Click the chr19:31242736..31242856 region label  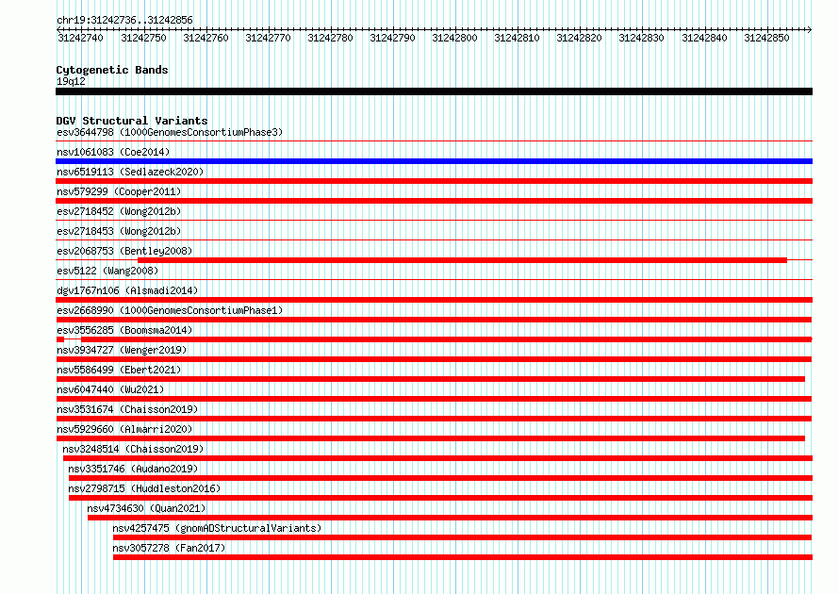pyautogui.click(x=124, y=20)
